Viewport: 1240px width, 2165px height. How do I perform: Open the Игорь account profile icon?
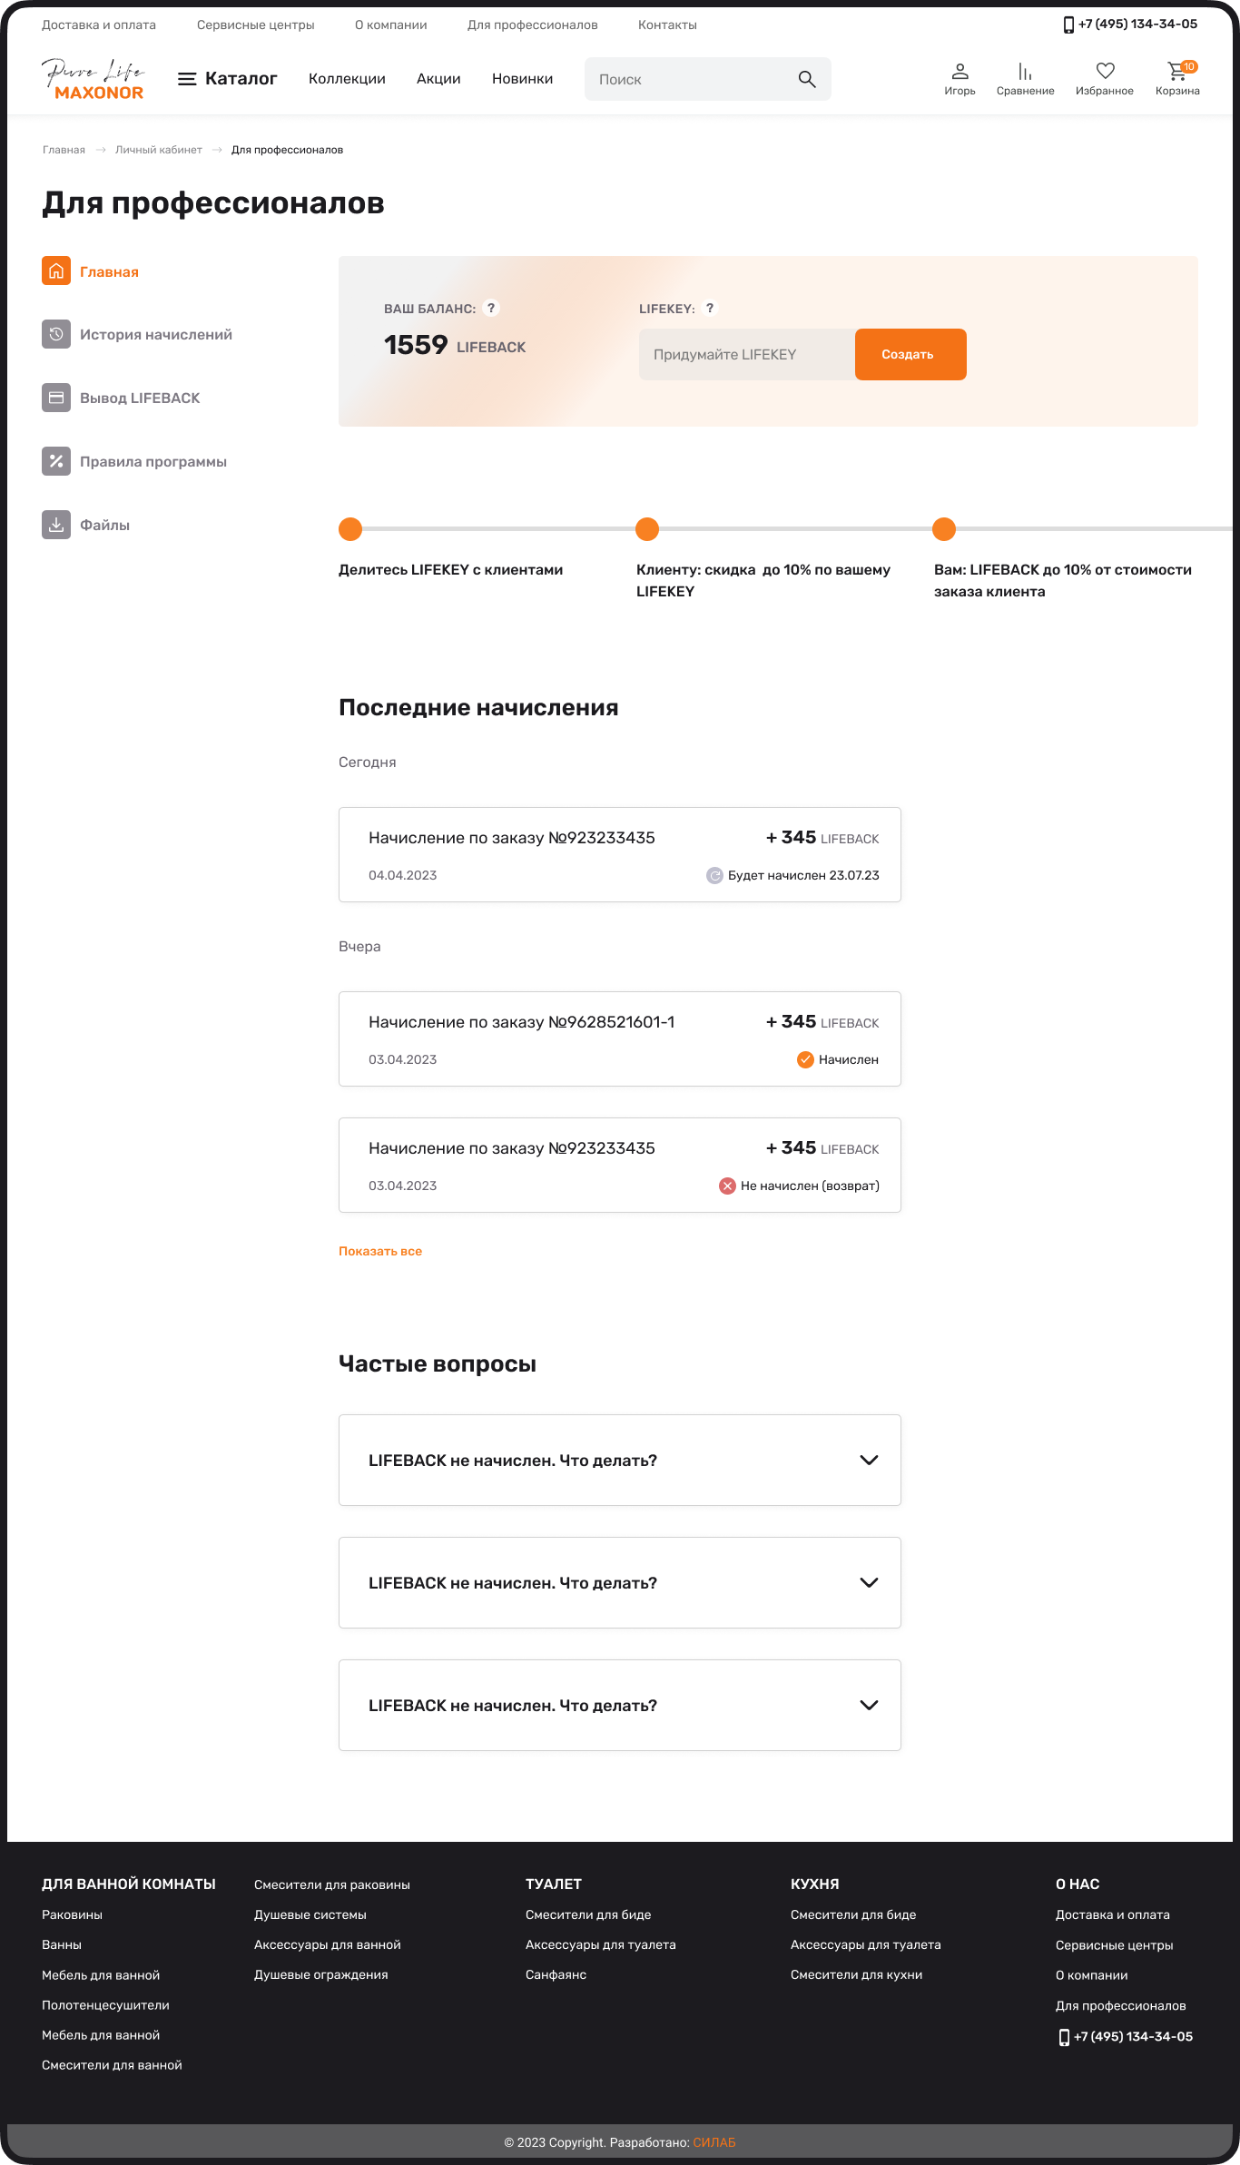(959, 70)
